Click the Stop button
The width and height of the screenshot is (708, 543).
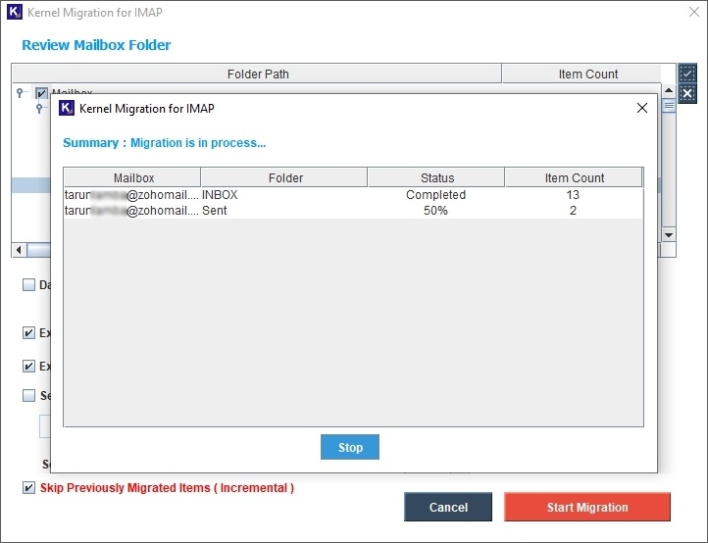pyautogui.click(x=350, y=447)
